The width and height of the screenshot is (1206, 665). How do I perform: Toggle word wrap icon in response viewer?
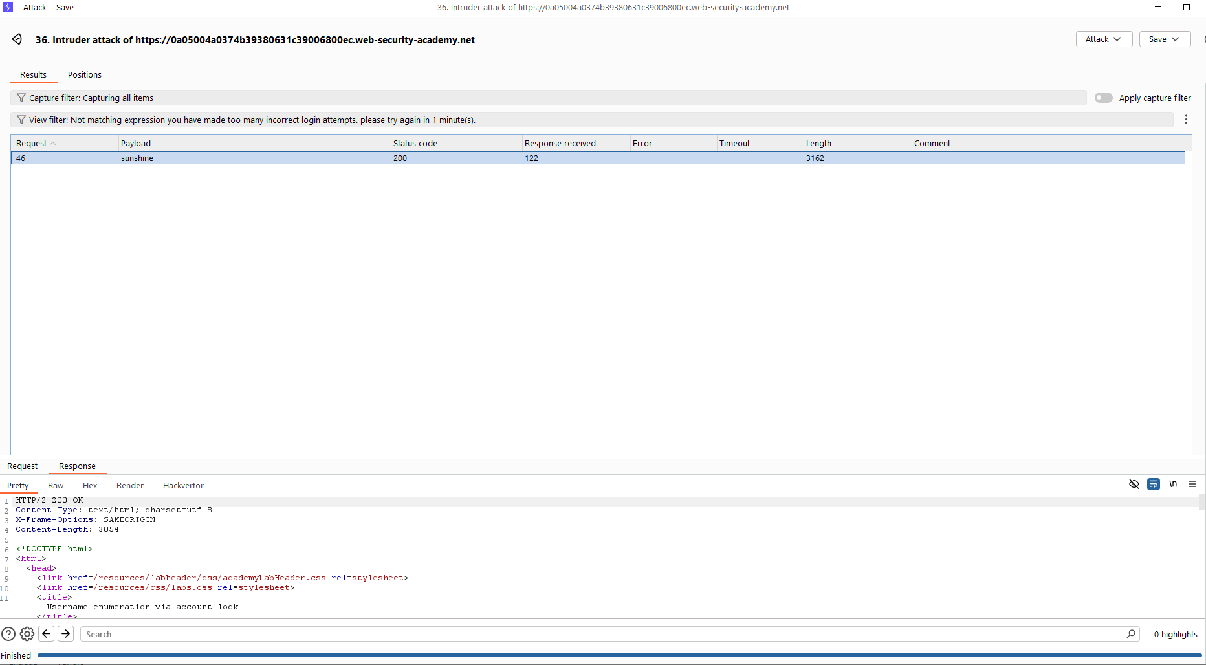tap(1154, 484)
